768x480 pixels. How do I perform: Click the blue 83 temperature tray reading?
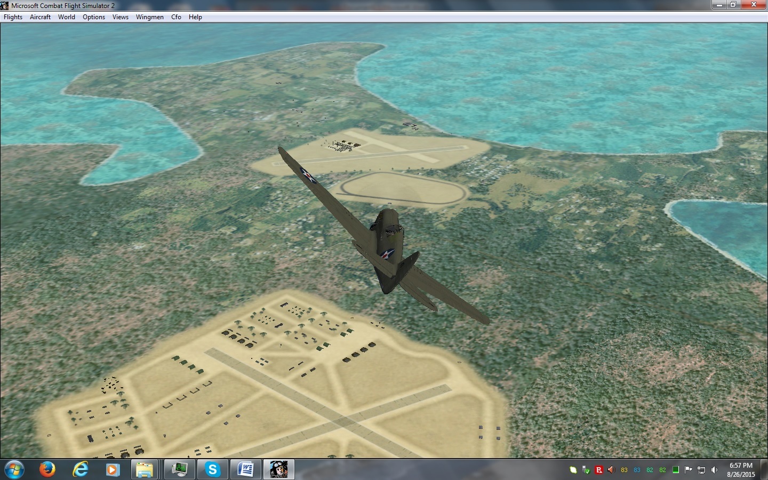pos(637,470)
